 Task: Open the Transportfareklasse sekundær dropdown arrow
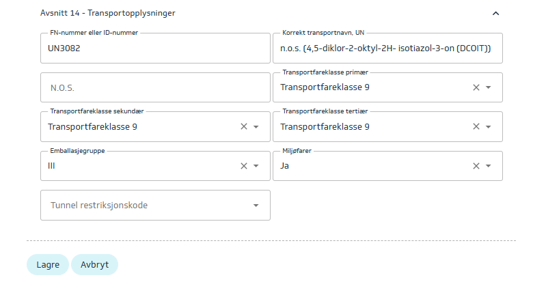[256, 127]
